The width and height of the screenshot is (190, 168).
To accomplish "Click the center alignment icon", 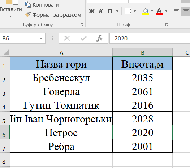I will click(x=186, y=11).
